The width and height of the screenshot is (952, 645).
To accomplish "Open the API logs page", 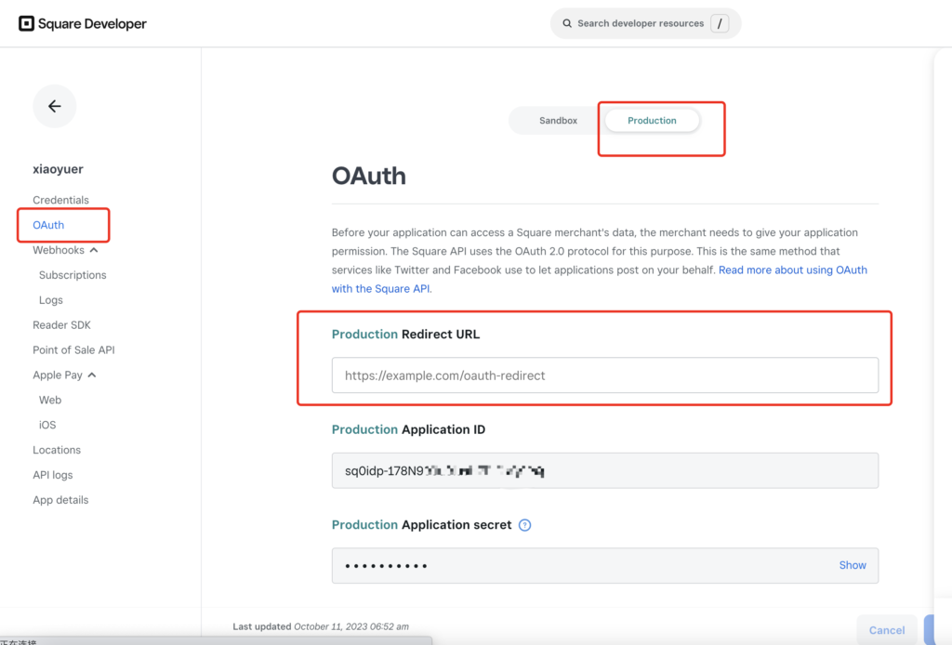I will 53,475.
